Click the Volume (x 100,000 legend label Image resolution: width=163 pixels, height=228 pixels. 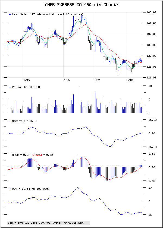(26, 87)
